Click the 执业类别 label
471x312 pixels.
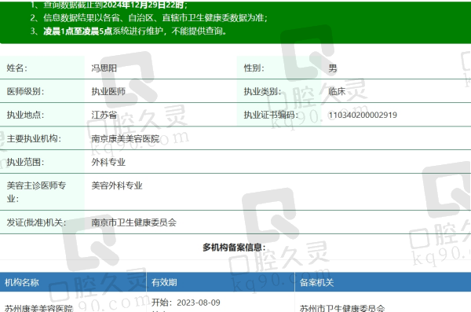click(262, 91)
